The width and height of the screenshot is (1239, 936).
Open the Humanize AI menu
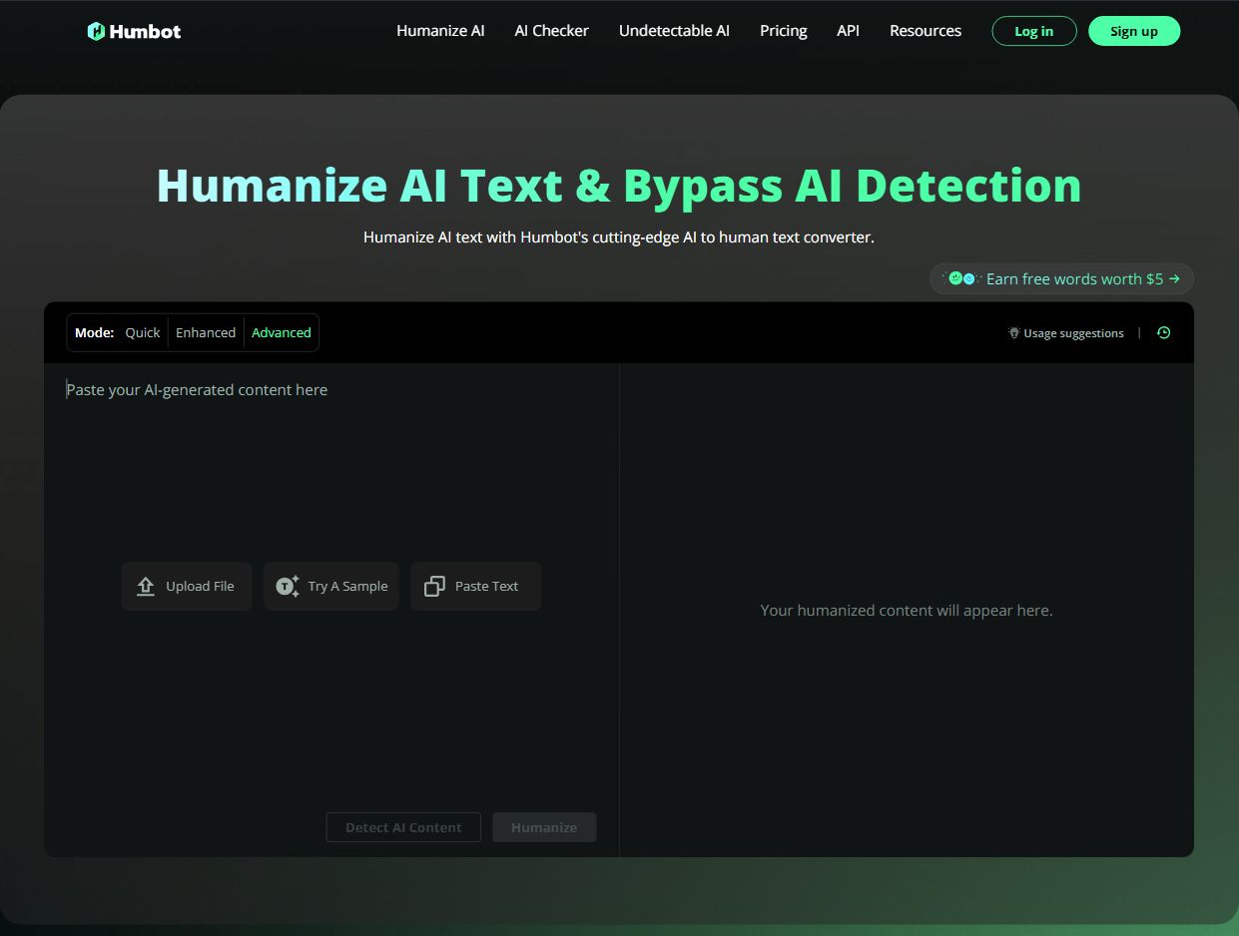click(x=440, y=31)
